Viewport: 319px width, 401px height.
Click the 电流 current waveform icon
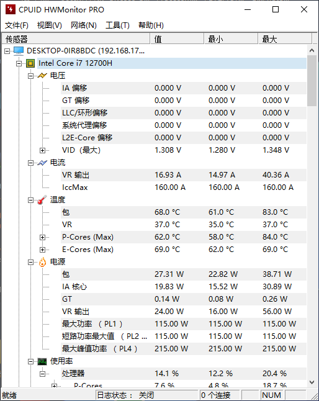tap(42, 163)
